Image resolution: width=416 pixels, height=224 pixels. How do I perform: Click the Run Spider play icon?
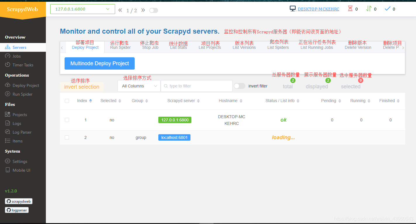point(8,94)
